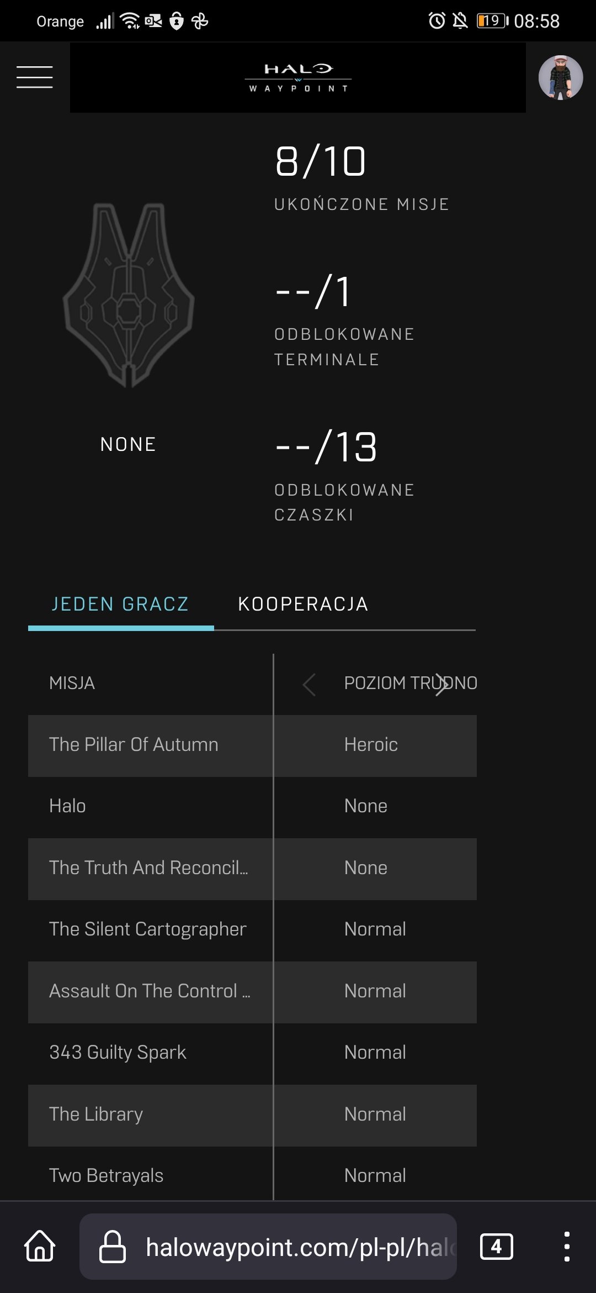Open the browser tab switcher showing 4
The width and height of the screenshot is (596, 1293).
click(x=496, y=1246)
